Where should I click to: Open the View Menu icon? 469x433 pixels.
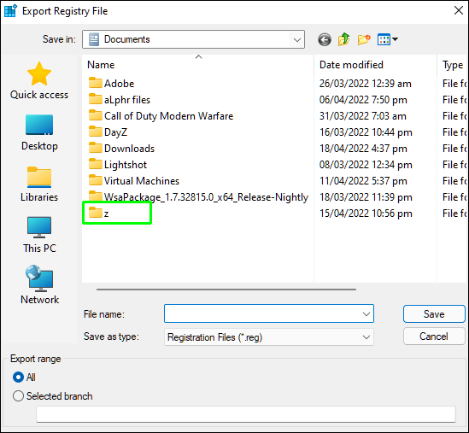388,39
